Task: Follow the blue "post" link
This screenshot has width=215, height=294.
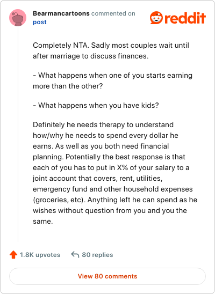Action: click(40, 22)
